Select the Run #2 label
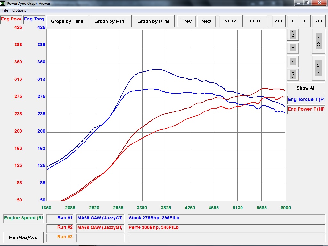 click(60, 228)
